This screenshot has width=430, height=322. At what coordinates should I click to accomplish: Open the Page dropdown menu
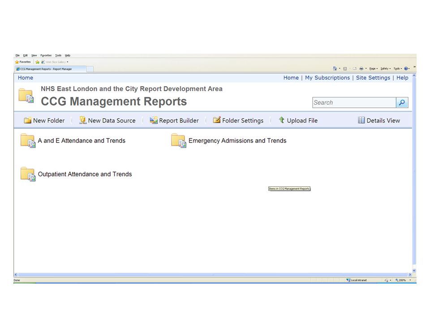point(374,68)
